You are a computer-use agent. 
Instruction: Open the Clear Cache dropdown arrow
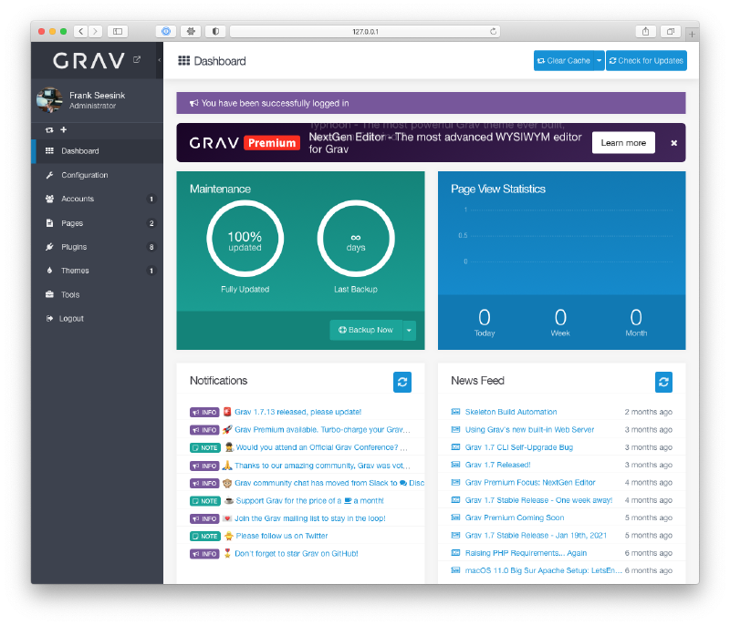click(x=600, y=61)
